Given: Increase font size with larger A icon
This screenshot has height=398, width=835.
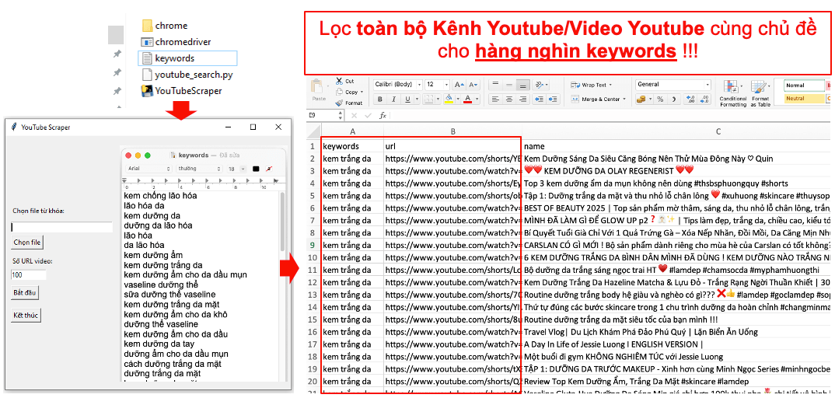Looking at the screenshot, I should tap(459, 84).
